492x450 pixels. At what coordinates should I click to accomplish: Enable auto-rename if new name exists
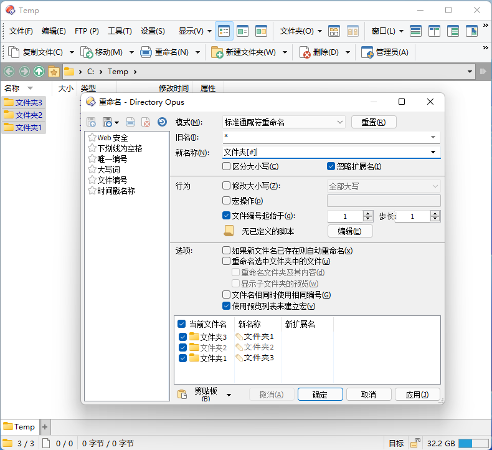click(x=226, y=251)
